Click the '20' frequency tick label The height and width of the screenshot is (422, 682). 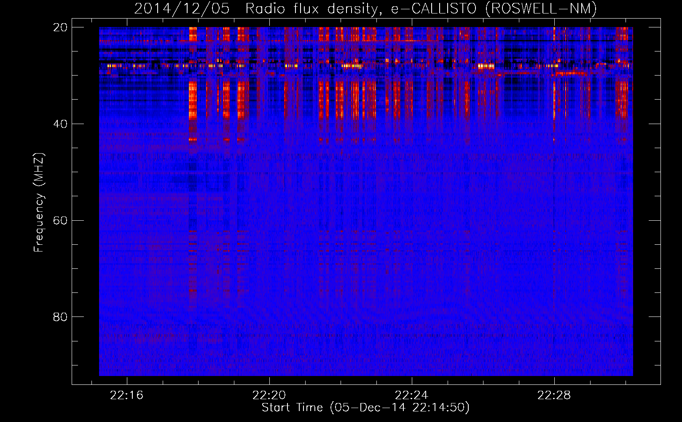pos(60,27)
